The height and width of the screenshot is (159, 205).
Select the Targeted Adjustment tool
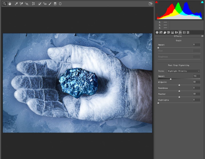click(x=26, y=4)
